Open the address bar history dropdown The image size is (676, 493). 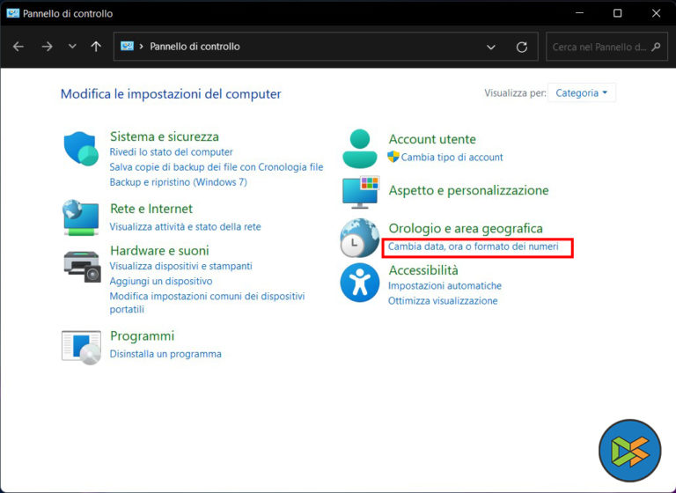pos(491,47)
